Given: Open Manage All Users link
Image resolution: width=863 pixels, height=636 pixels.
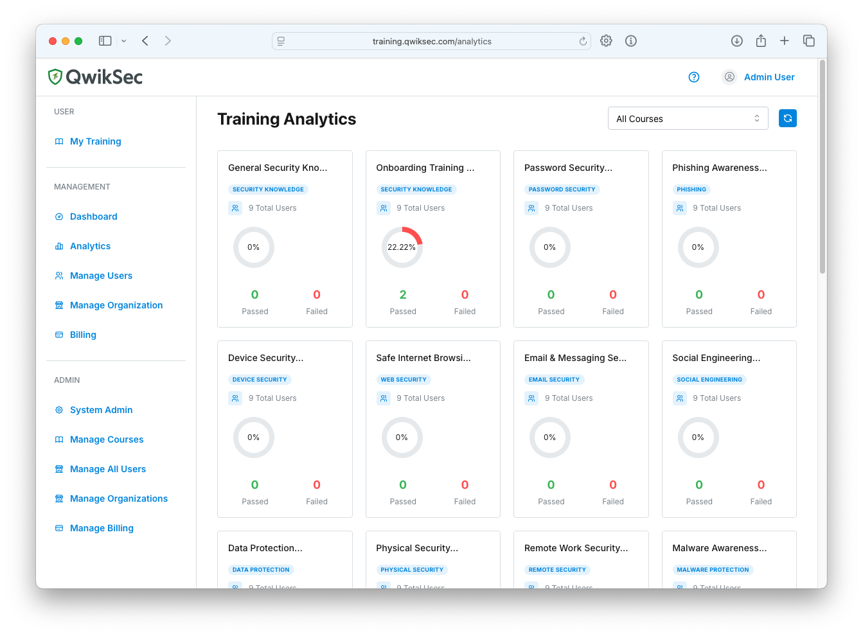Looking at the screenshot, I should pos(108,469).
